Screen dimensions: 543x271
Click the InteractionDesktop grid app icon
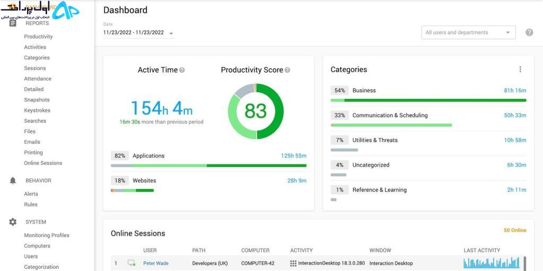[x=293, y=264]
